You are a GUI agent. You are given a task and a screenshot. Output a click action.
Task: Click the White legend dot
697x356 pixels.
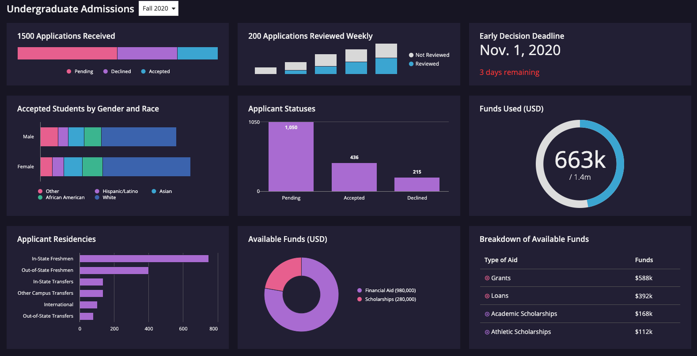(x=97, y=197)
